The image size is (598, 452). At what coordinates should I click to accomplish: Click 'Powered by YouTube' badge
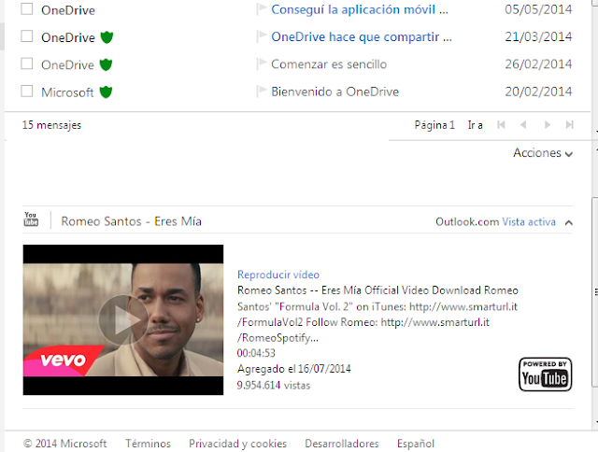546,374
